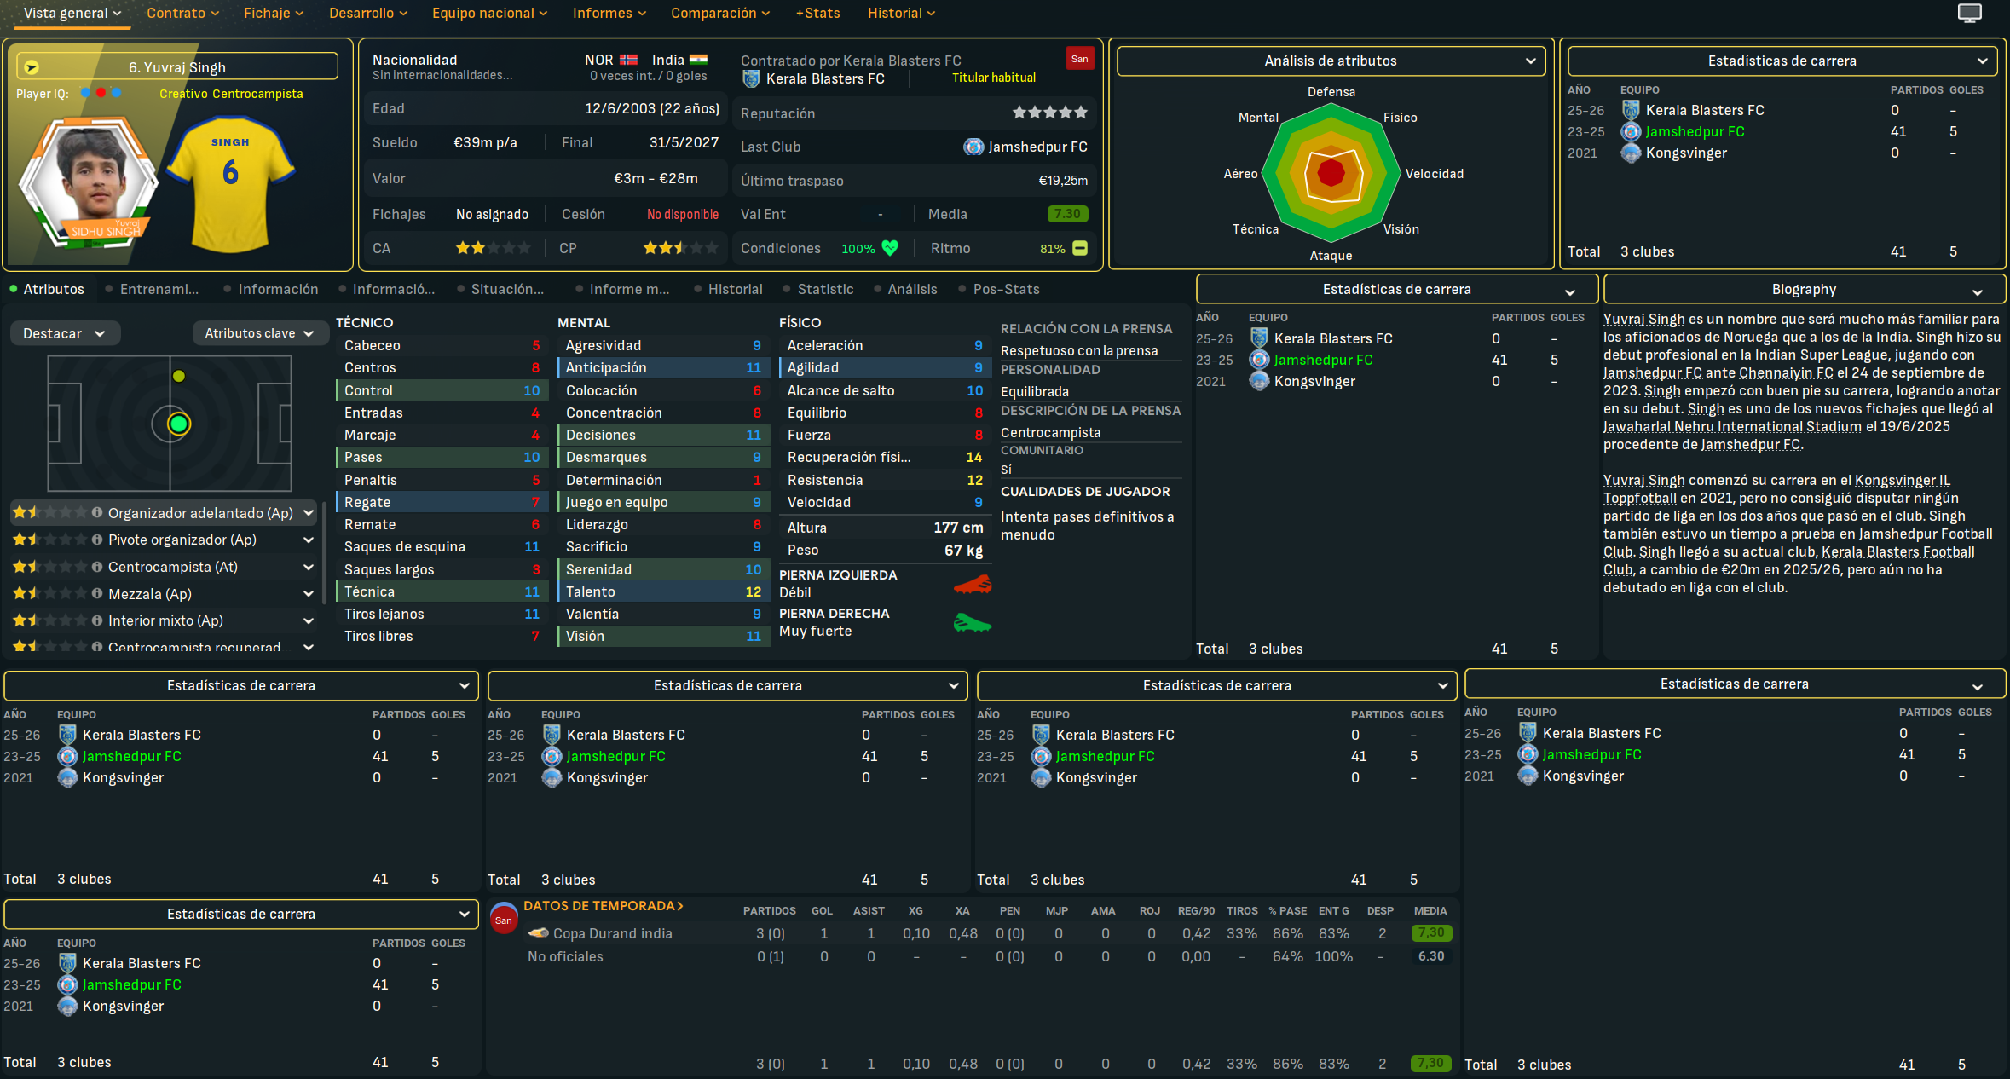
Task: Select the Pos-Stats tab selector
Action: coord(999,289)
